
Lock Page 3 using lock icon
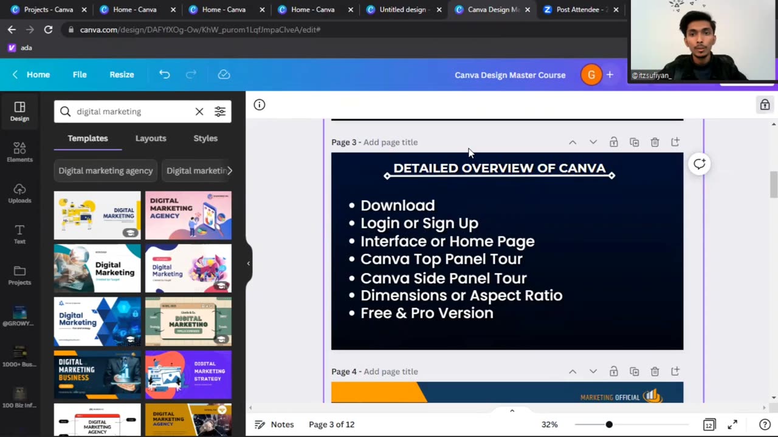(614, 142)
